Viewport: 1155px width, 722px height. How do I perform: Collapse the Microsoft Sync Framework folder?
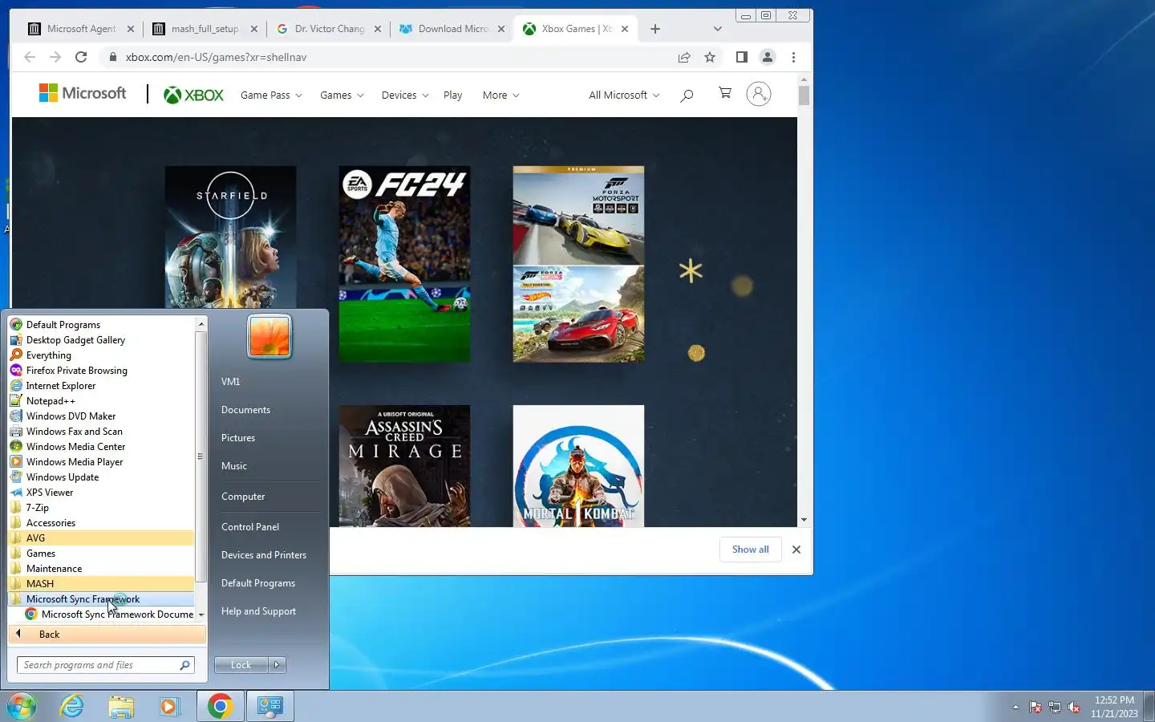click(x=101, y=599)
